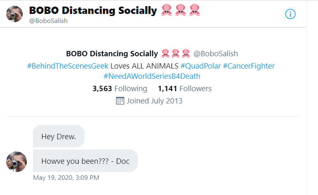
Task: Click @BoboSalish handle under header title
Action: [x=48, y=21]
